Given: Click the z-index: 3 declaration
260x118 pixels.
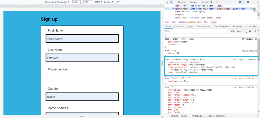Looking at the screenshot, I should pyautogui.click(x=174, y=44).
